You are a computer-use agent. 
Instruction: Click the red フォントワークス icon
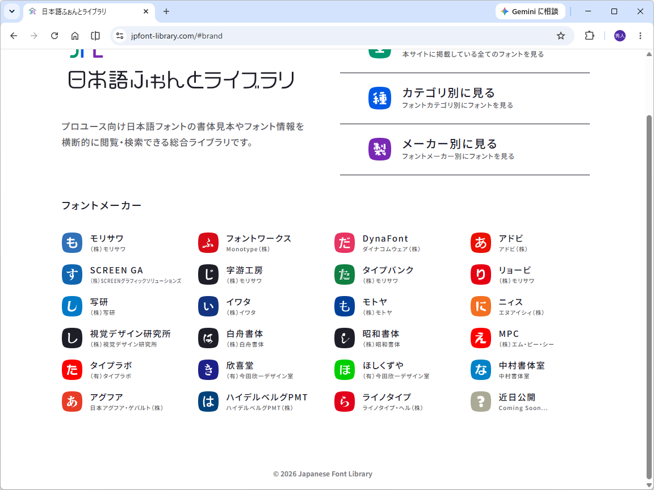[x=208, y=243]
